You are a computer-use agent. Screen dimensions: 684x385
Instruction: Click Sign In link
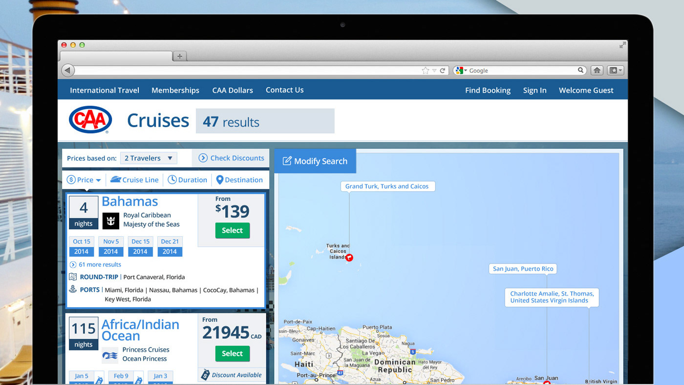pos(535,90)
